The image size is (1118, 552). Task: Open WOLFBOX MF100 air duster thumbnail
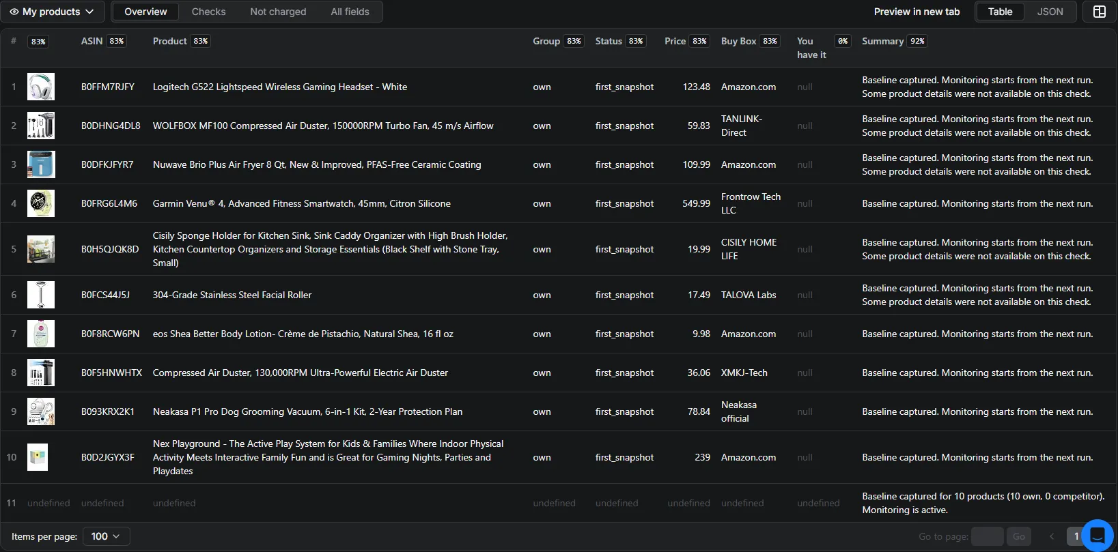click(41, 126)
